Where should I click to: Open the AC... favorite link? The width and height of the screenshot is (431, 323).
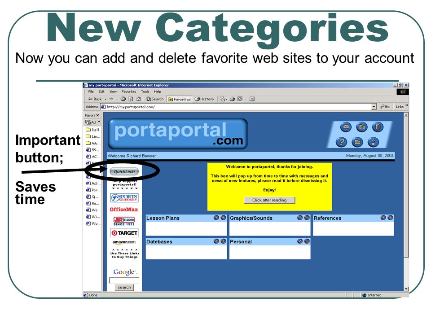(x=93, y=157)
